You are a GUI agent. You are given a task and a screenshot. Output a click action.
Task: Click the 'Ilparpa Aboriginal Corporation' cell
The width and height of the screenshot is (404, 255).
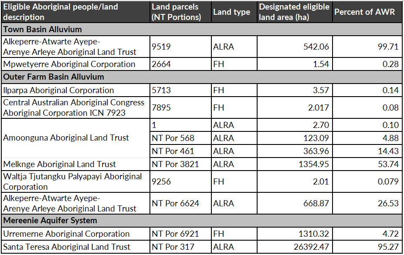(59, 90)
